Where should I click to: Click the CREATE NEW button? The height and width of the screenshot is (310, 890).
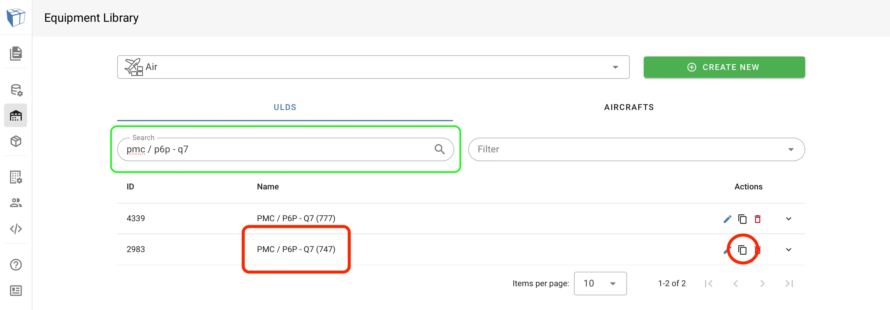click(724, 67)
